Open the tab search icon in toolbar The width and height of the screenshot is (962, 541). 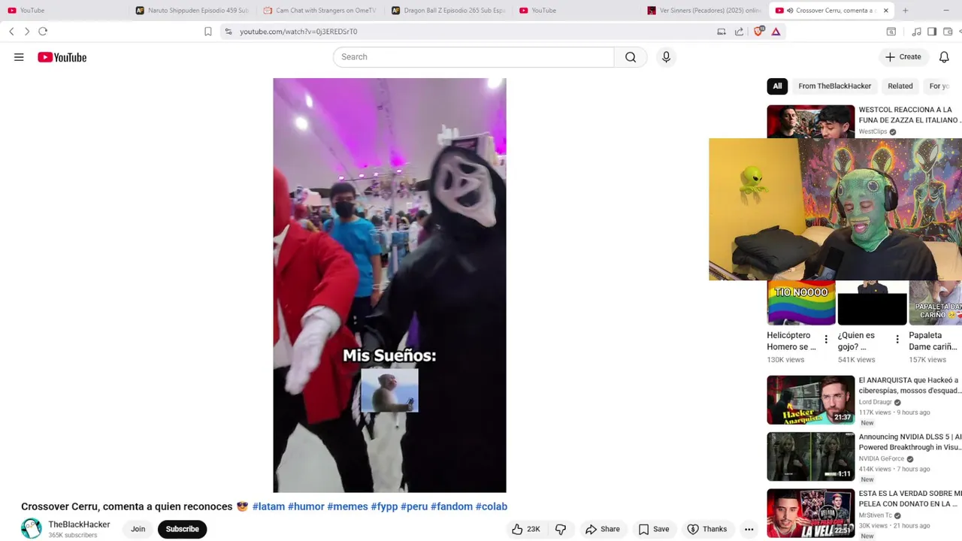click(891, 32)
